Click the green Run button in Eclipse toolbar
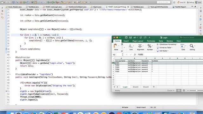 [52, 2]
